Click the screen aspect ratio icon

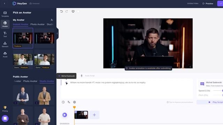[73, 11]
